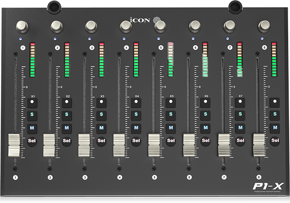Mute channel 3
This screenshot has width=290, height=203.
tap(101, 129)
